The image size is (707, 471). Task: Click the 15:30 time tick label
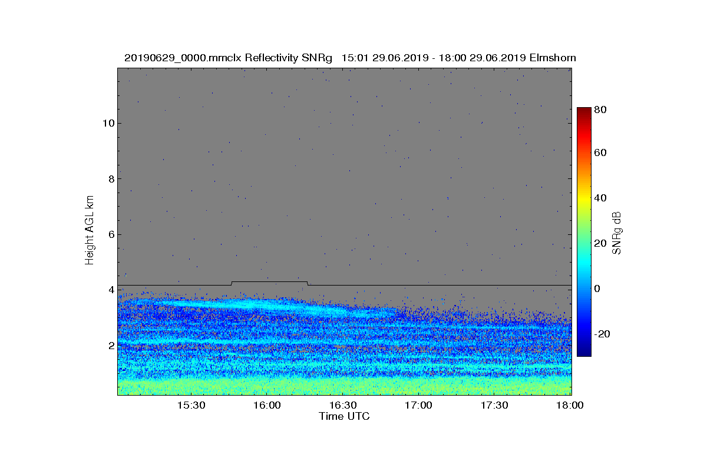pos(191,405)
